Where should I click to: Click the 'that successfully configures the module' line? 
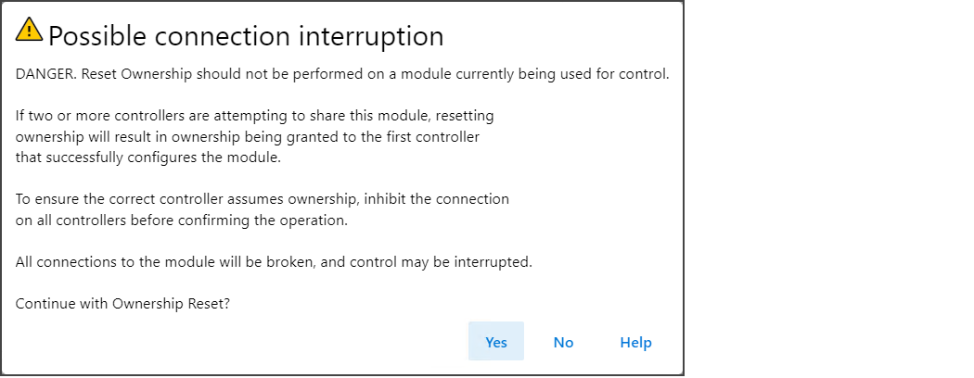[x=148, y=157]
